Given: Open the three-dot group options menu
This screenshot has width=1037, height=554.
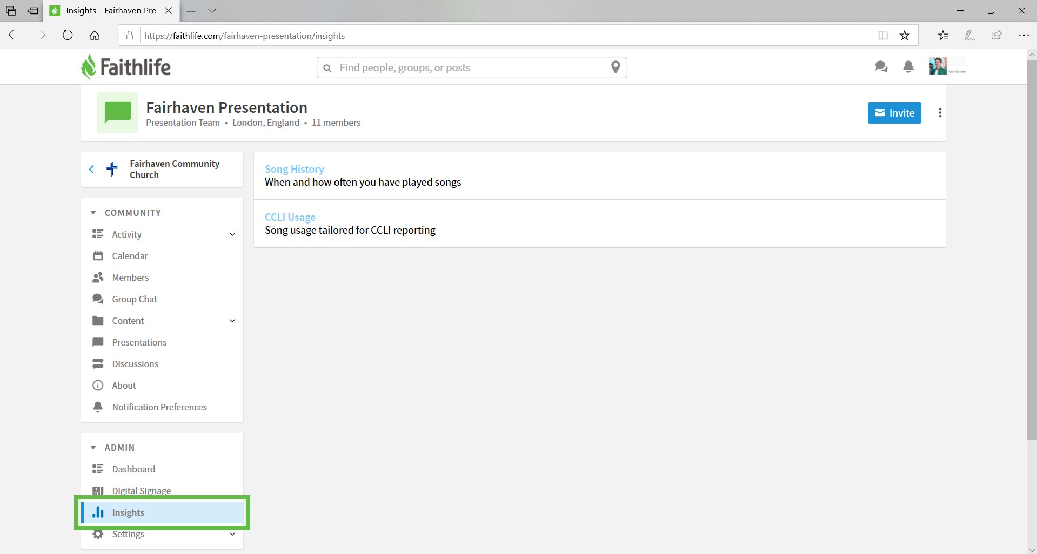Looking at the screenshot, I should [x=940, y=113].
